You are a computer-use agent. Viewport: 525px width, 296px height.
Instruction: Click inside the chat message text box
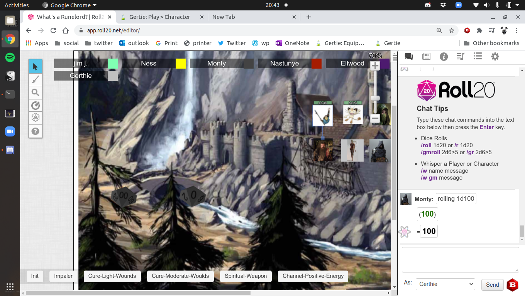click(x=460, y=260)
